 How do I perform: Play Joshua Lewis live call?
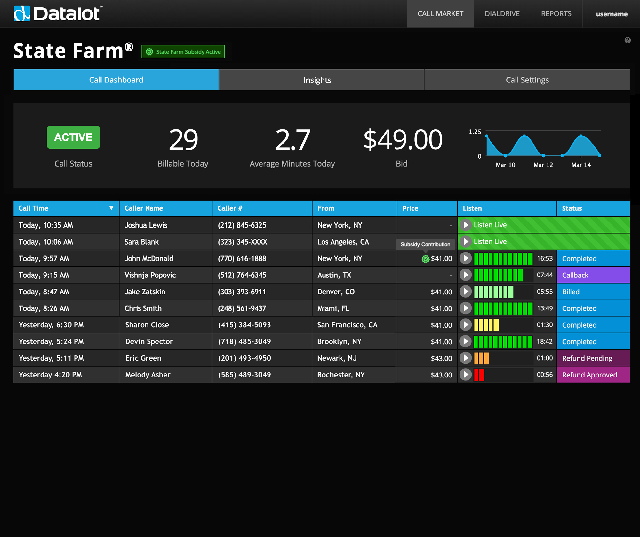click(466, 225)
